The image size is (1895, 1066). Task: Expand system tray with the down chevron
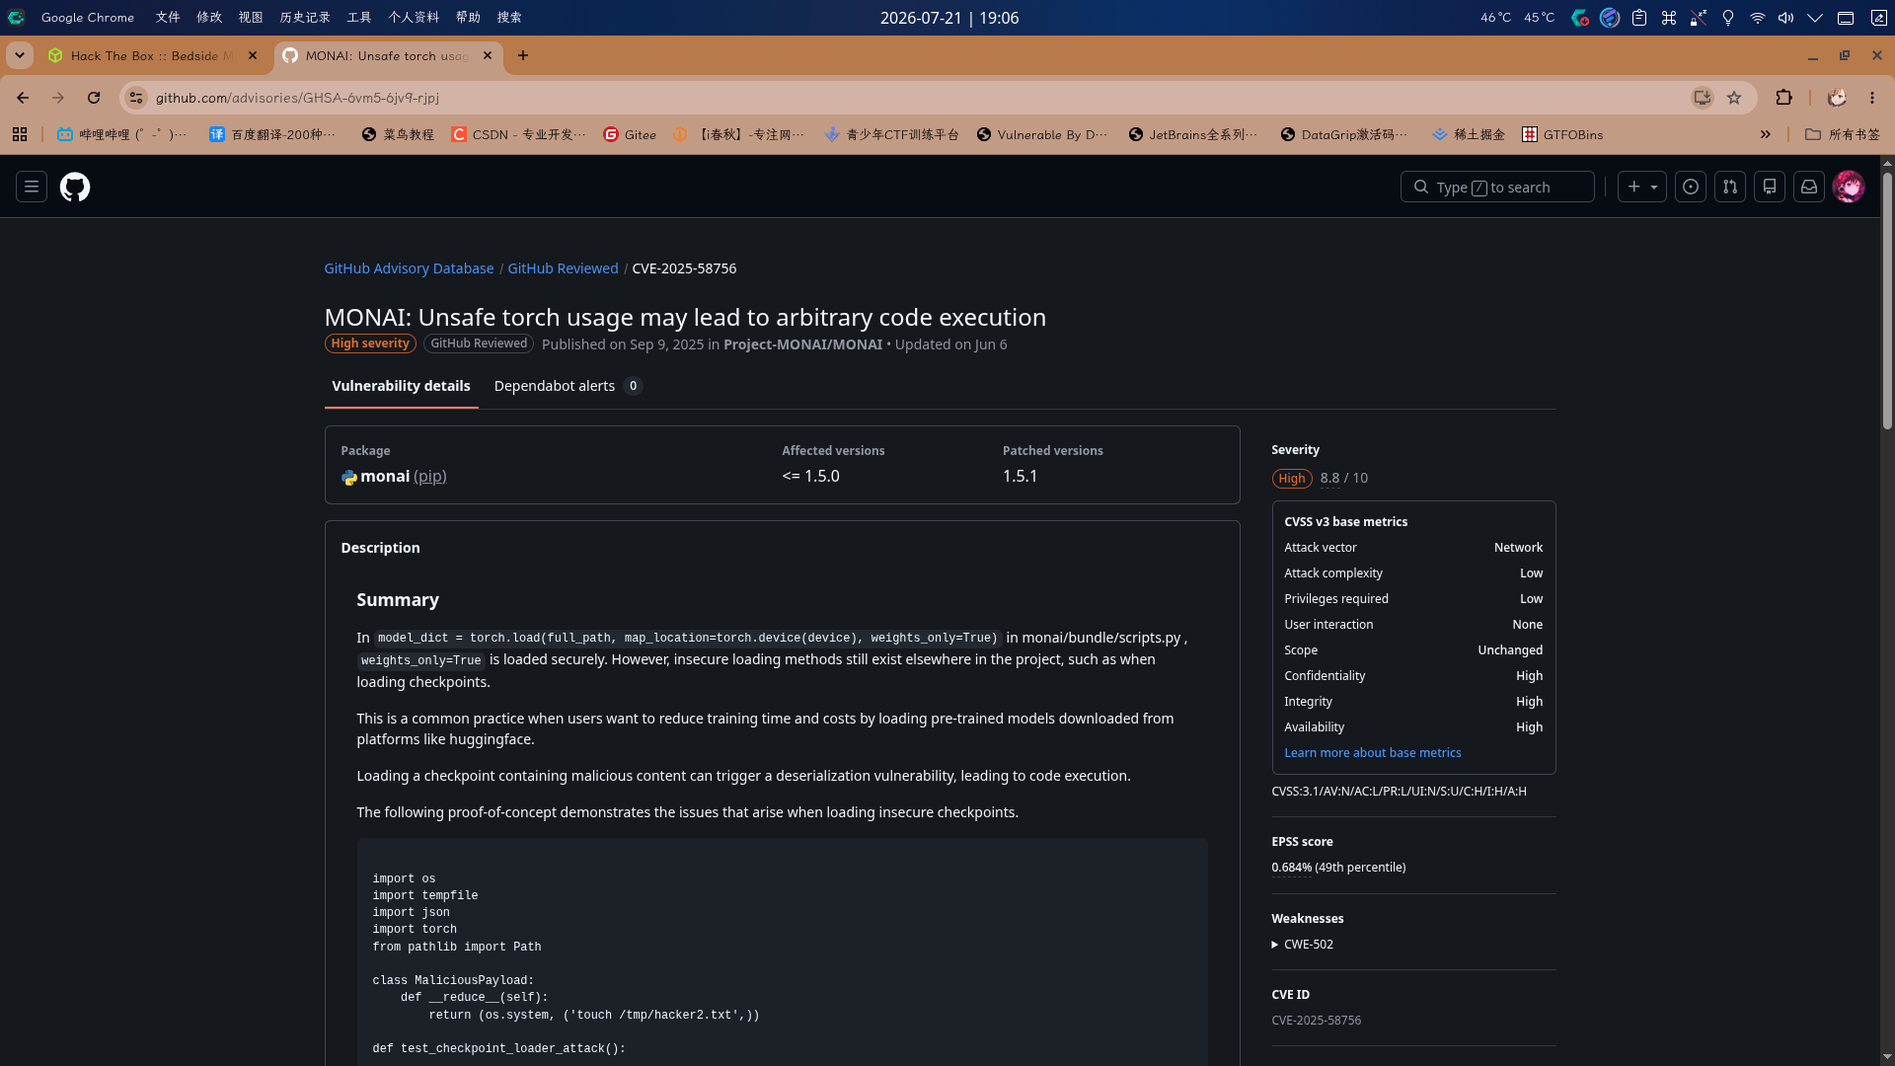click(x=1815, y=18)
